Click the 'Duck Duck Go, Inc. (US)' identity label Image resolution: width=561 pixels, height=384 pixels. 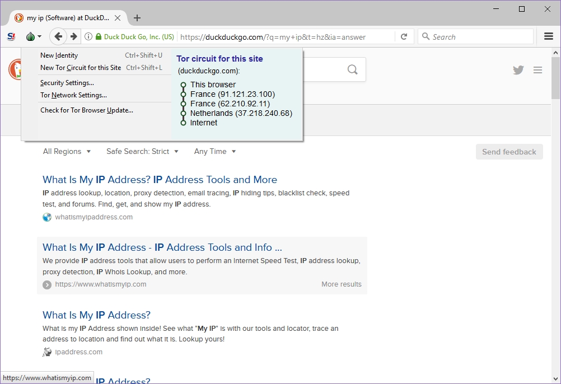click(x=139, y=37)
